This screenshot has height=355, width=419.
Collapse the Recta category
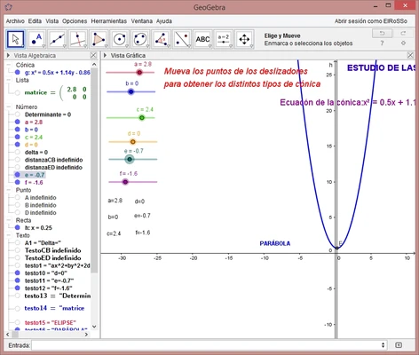pyautogui.click(x=9, y=220)
